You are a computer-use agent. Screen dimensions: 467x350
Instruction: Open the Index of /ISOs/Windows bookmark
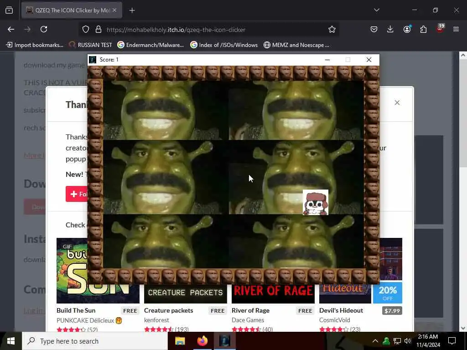(224, 45)
